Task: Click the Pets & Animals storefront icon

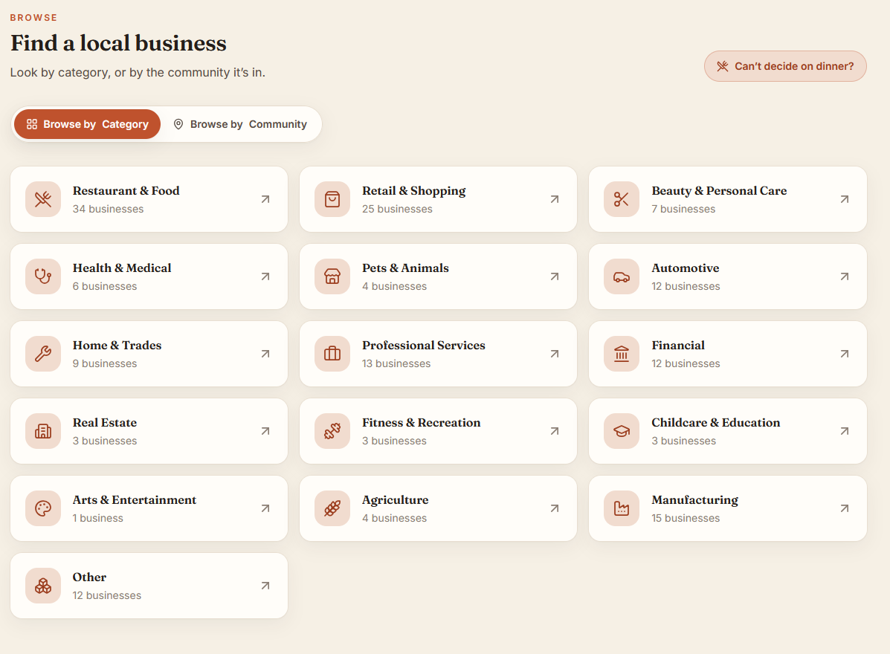Action: pos(332,276)
